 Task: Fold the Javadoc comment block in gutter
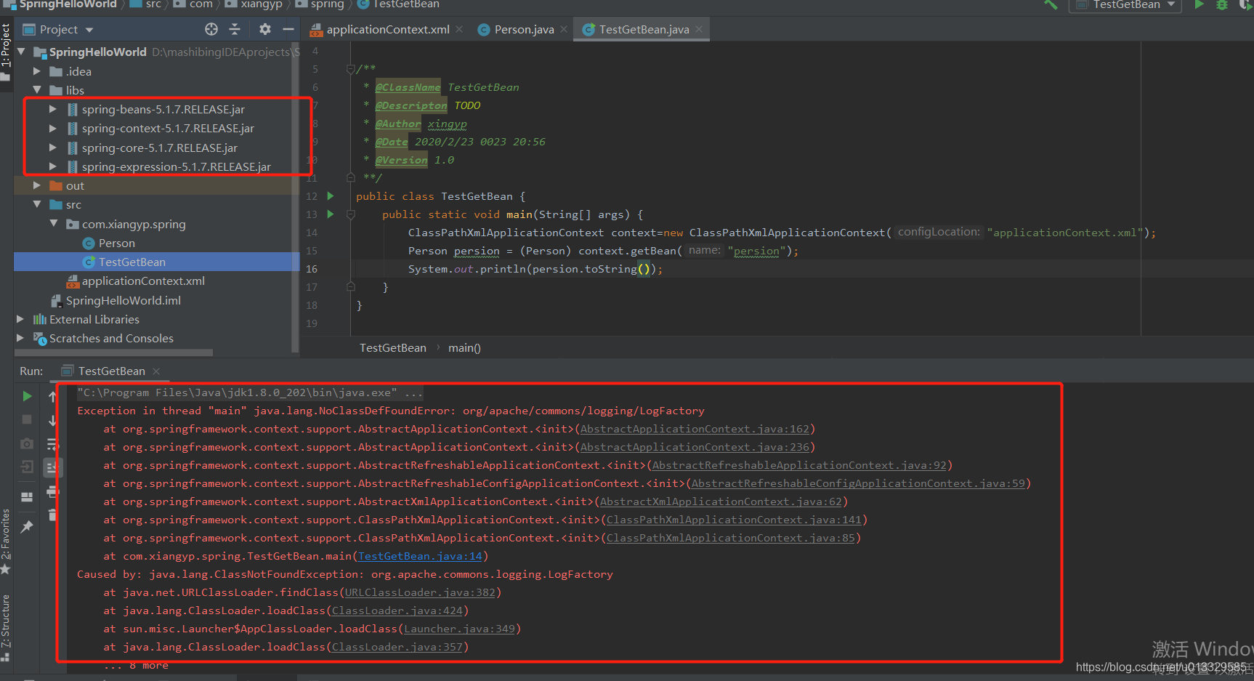350,69
